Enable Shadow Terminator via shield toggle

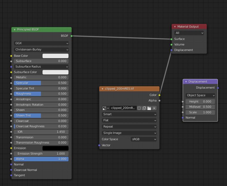click(139, 108)
